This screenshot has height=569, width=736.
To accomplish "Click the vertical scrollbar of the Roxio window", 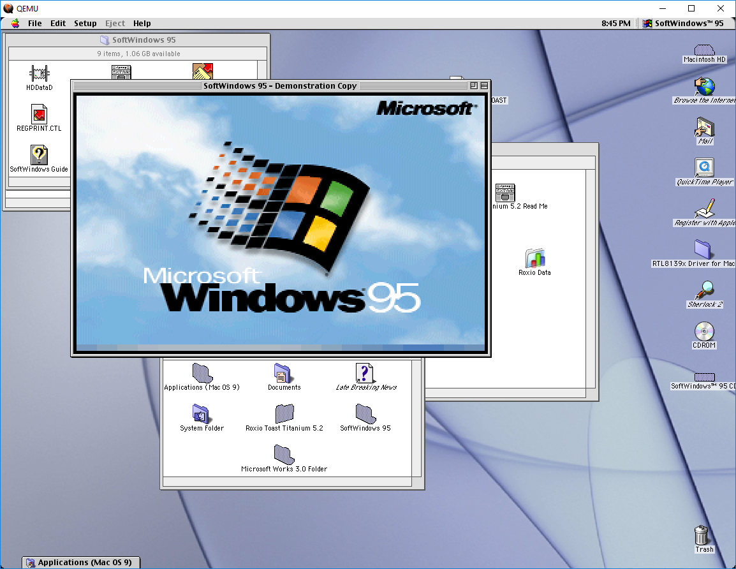I will coord(591,279).
